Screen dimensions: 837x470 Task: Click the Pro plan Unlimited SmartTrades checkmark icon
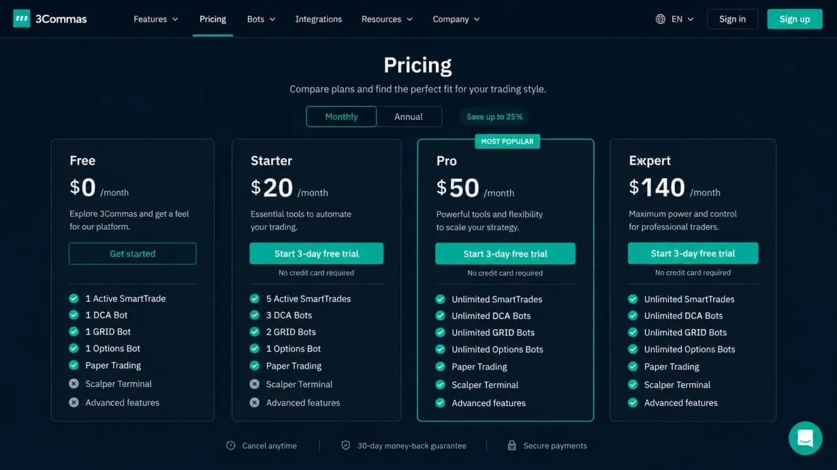(x=440, y=299)
